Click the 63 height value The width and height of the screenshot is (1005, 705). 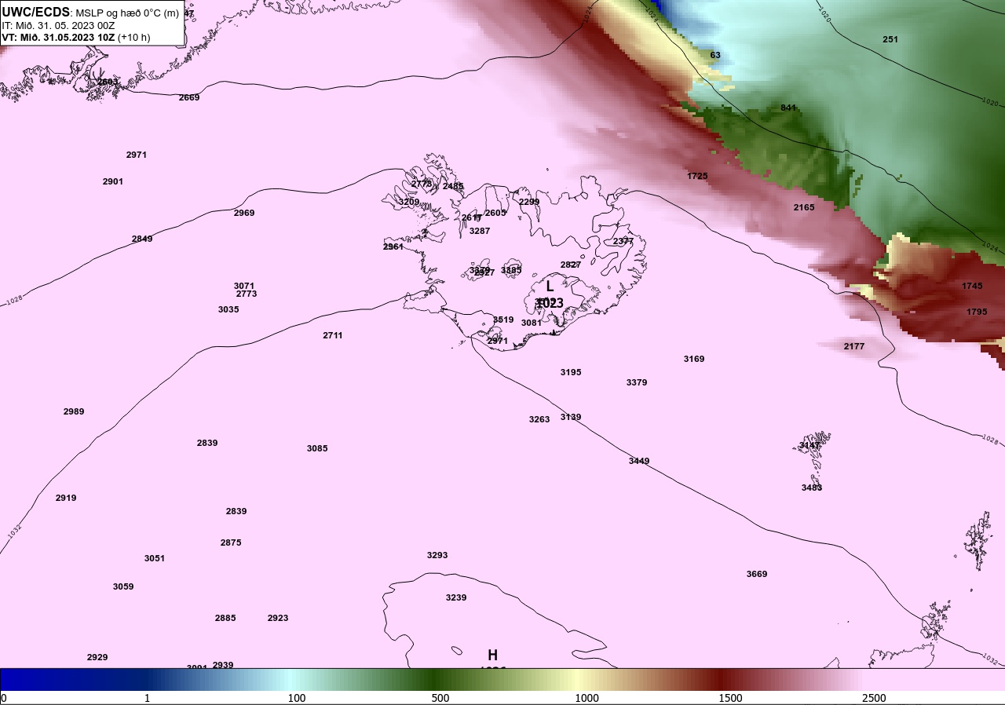(715, 55)
